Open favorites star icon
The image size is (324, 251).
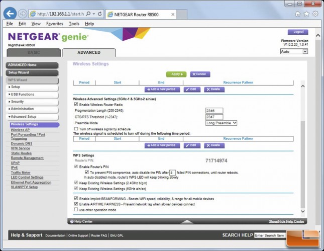click(x=306, y=14)
